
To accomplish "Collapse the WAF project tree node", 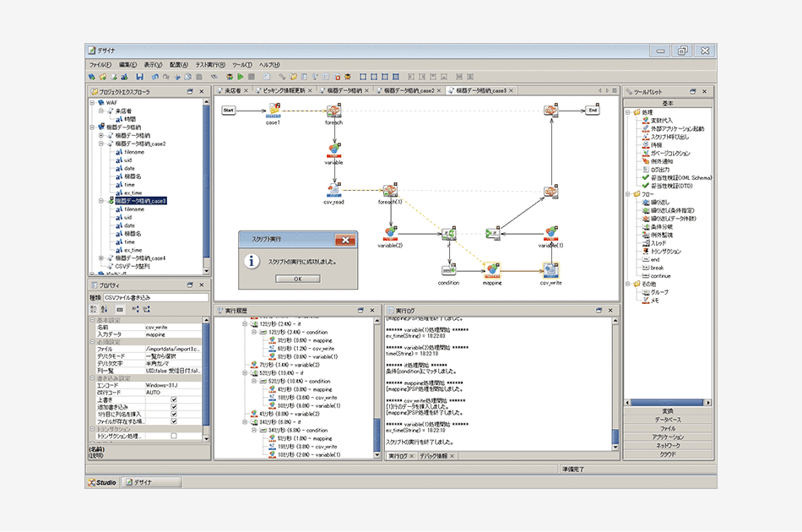I will [x=91, y=102].
